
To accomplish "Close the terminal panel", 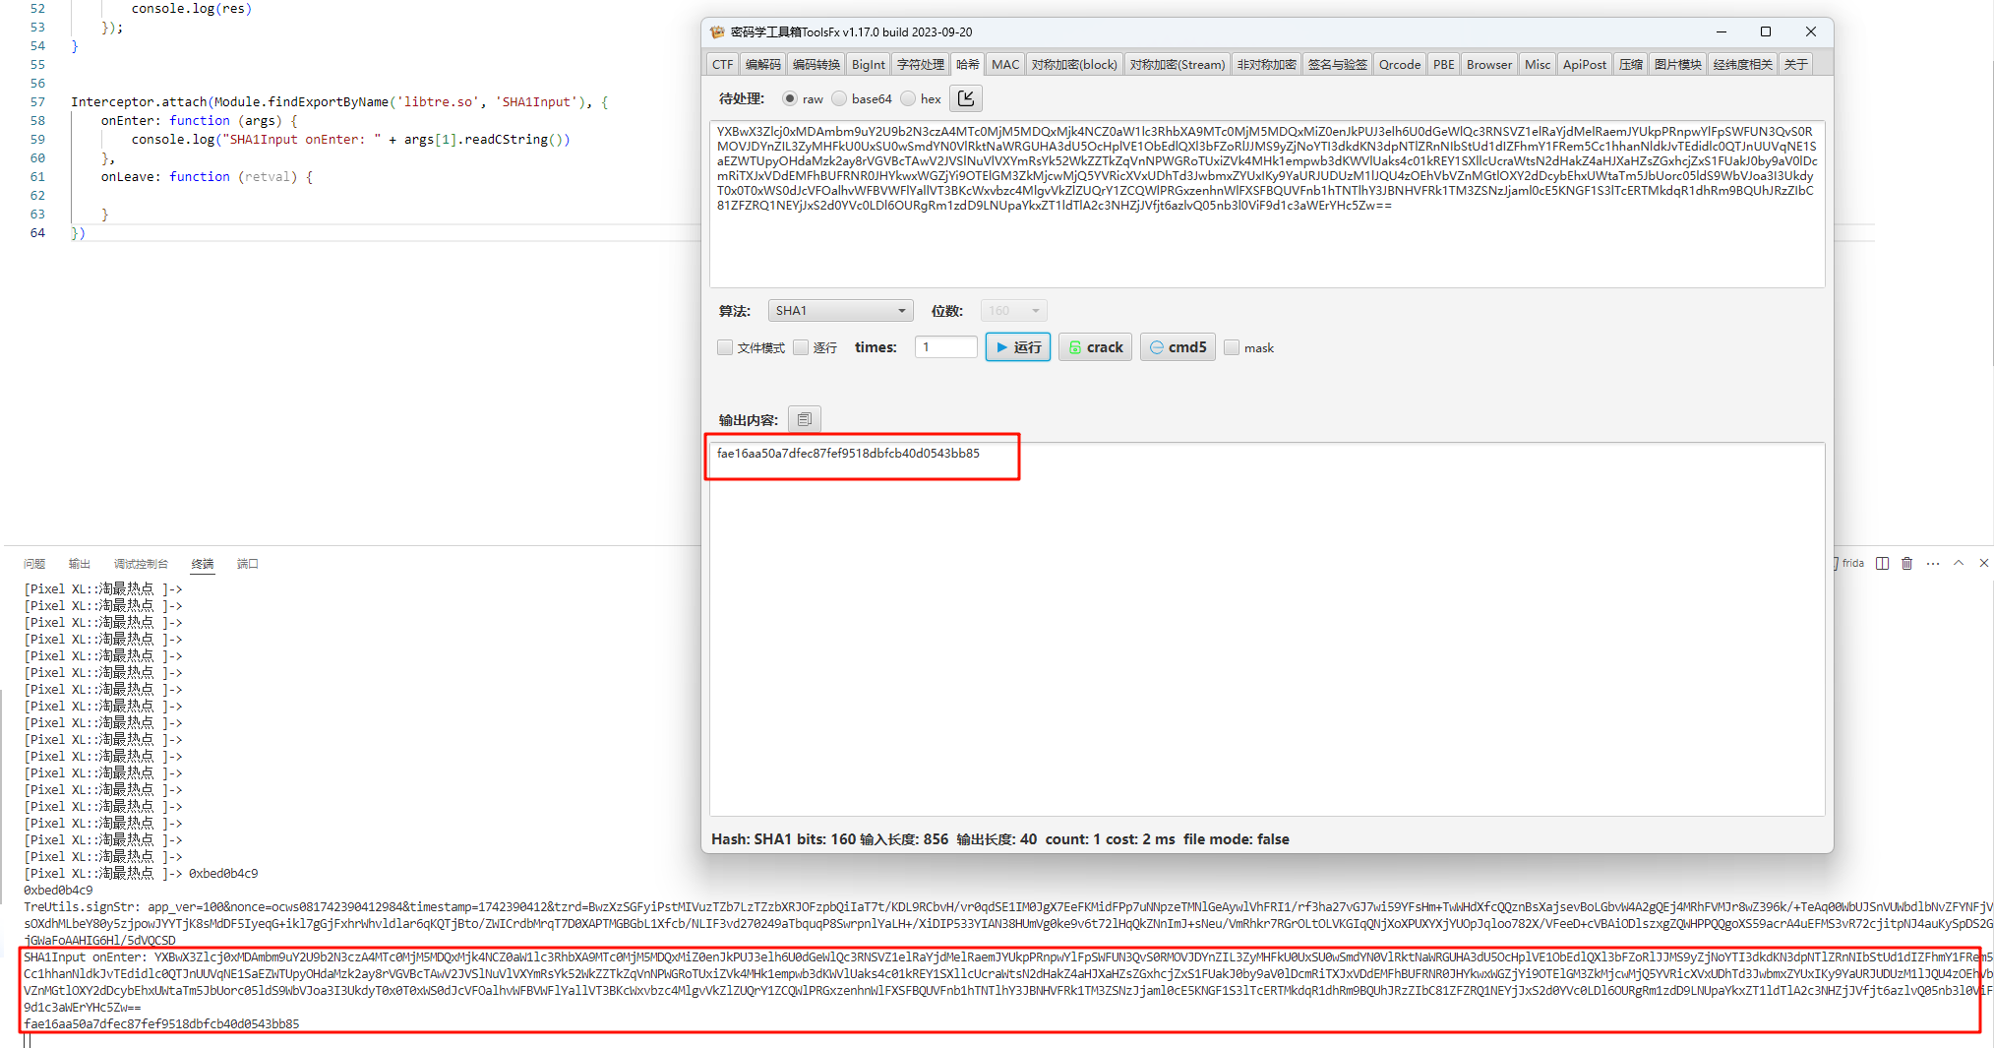I will tap(1983, 564).
